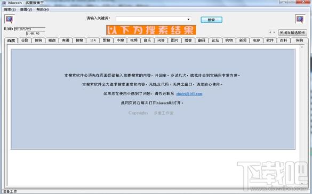Click the time field below the date
Image resolution: width=312 pixels, height=194 pixels.
(x=35, y=34)
